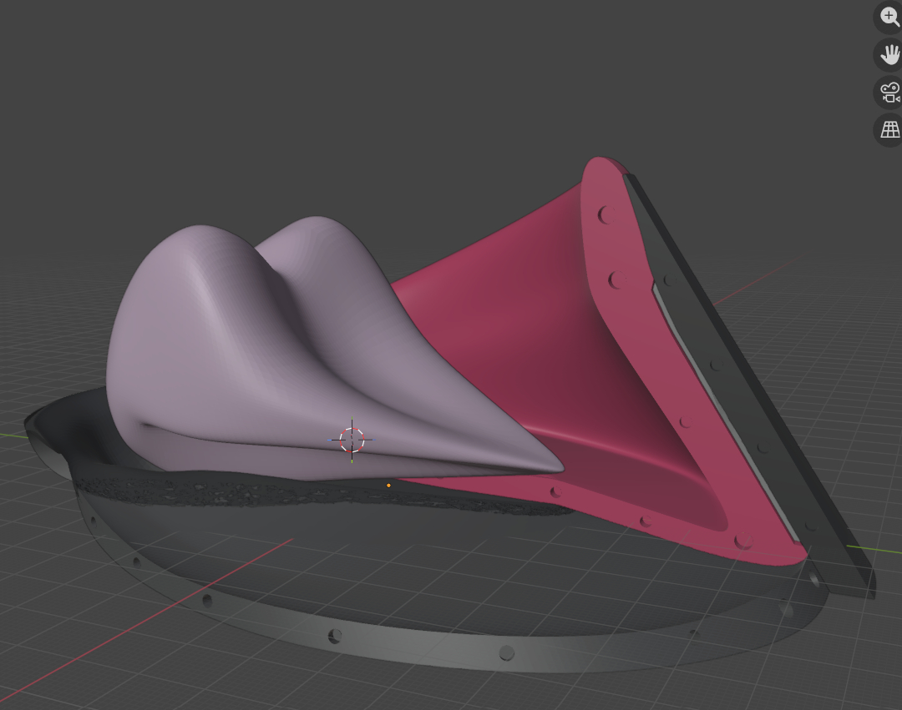Select the pan hand icon
Viewport: 902px width, 710px height.
click(890, 55)
